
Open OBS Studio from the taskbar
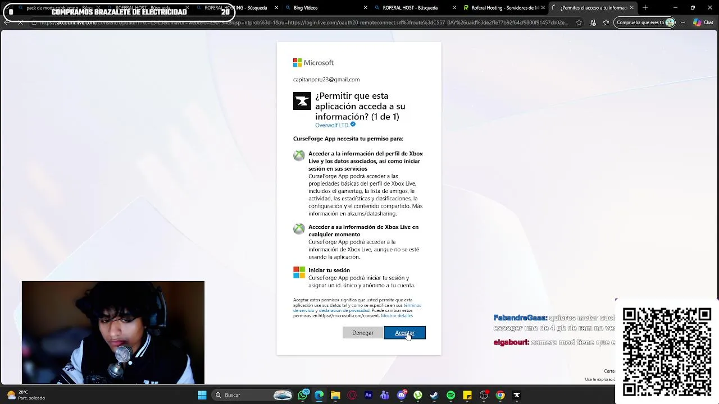(484, 395)
